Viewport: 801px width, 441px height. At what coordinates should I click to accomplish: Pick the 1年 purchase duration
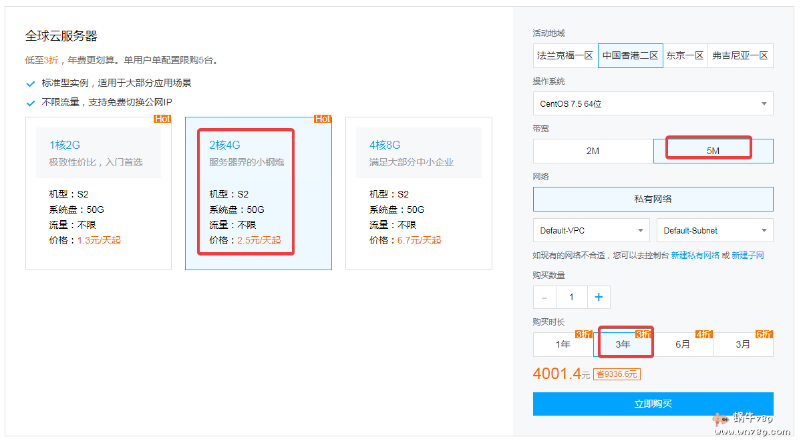(x=563, y=344)
